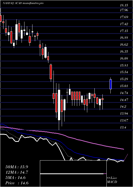Click the 17.15 price axis label
Screen dimensions: 133x187
124,31
